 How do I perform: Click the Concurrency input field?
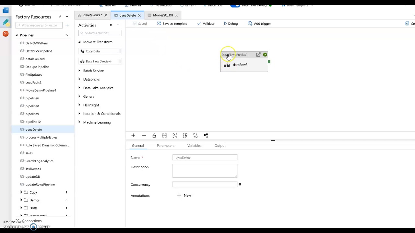205,184
